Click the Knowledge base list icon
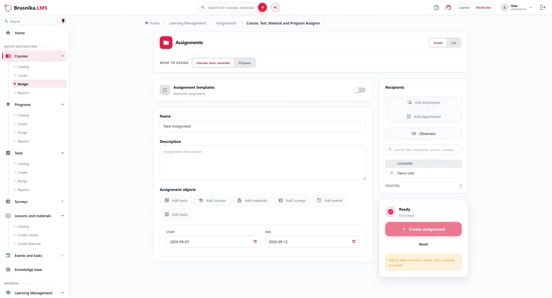The width and height of the screenshot is (552, 298). click(x=8, y=270)
